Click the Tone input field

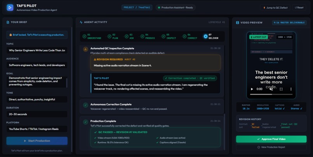pyautogui.click(x=37, y=99)
